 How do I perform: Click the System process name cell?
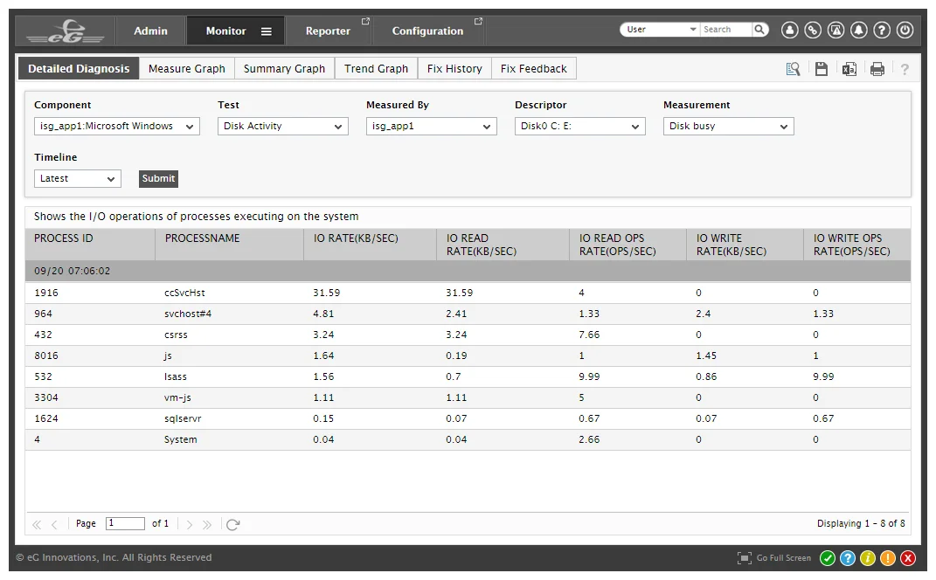coord(180,439)
